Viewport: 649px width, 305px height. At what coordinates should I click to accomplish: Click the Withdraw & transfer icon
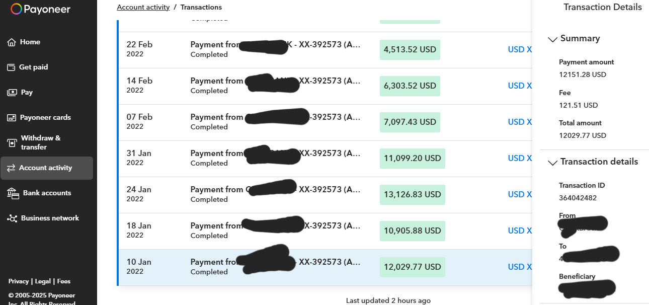click(12, 143)
